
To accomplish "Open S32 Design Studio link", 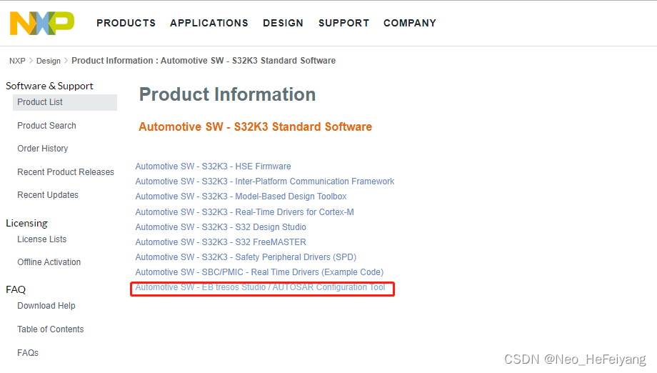I will coord(221,227).
